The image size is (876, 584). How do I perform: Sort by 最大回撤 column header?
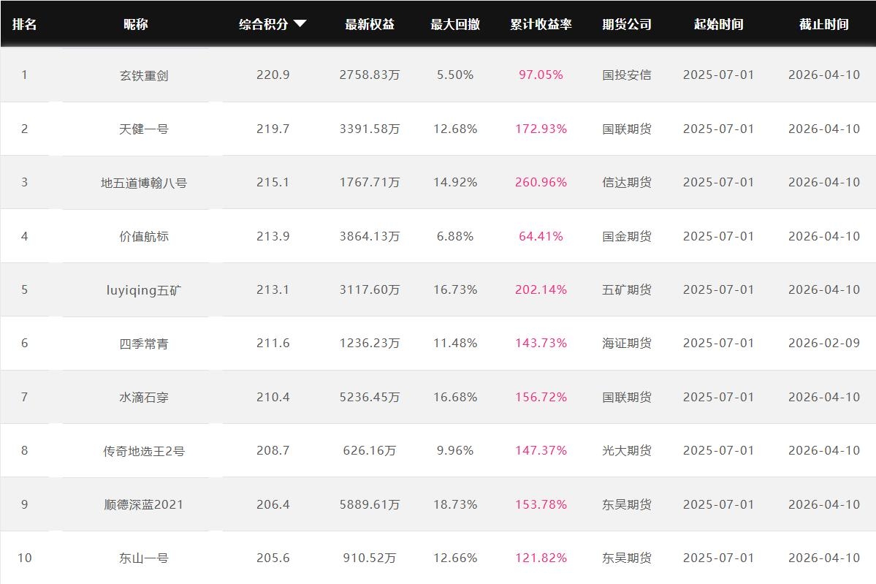[455, 24]
